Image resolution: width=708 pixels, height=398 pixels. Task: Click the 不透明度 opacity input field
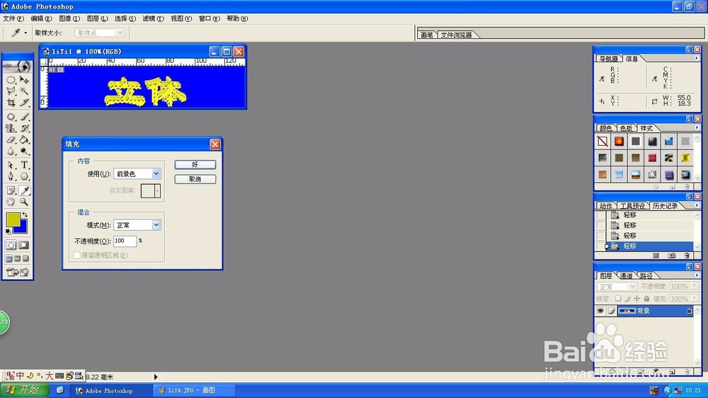point(125,241)
